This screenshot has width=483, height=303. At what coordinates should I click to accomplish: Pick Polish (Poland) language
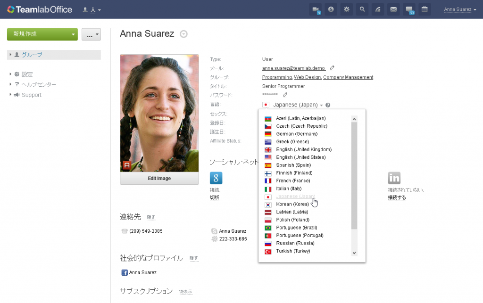tap(292, 220)
